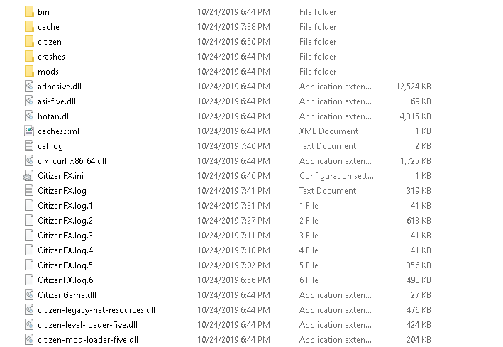Click the CitizenFX.log.6 file name

65,280
